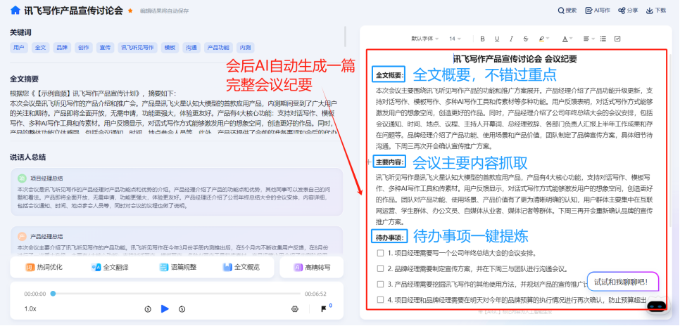The image size is (680, 326).
Task: Click the 说话人总结 heading
Action: (27, 157)
